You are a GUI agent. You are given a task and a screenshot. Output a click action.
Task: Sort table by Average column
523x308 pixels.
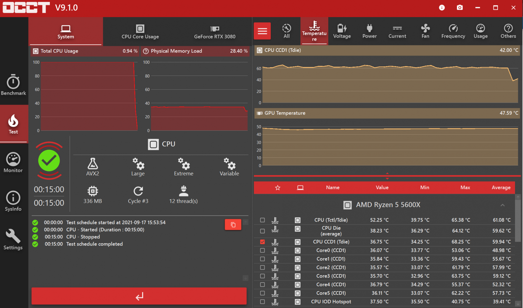point(501,188)
